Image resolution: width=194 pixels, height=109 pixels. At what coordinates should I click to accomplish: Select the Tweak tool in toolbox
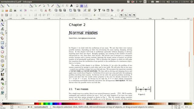click(2, 29)
